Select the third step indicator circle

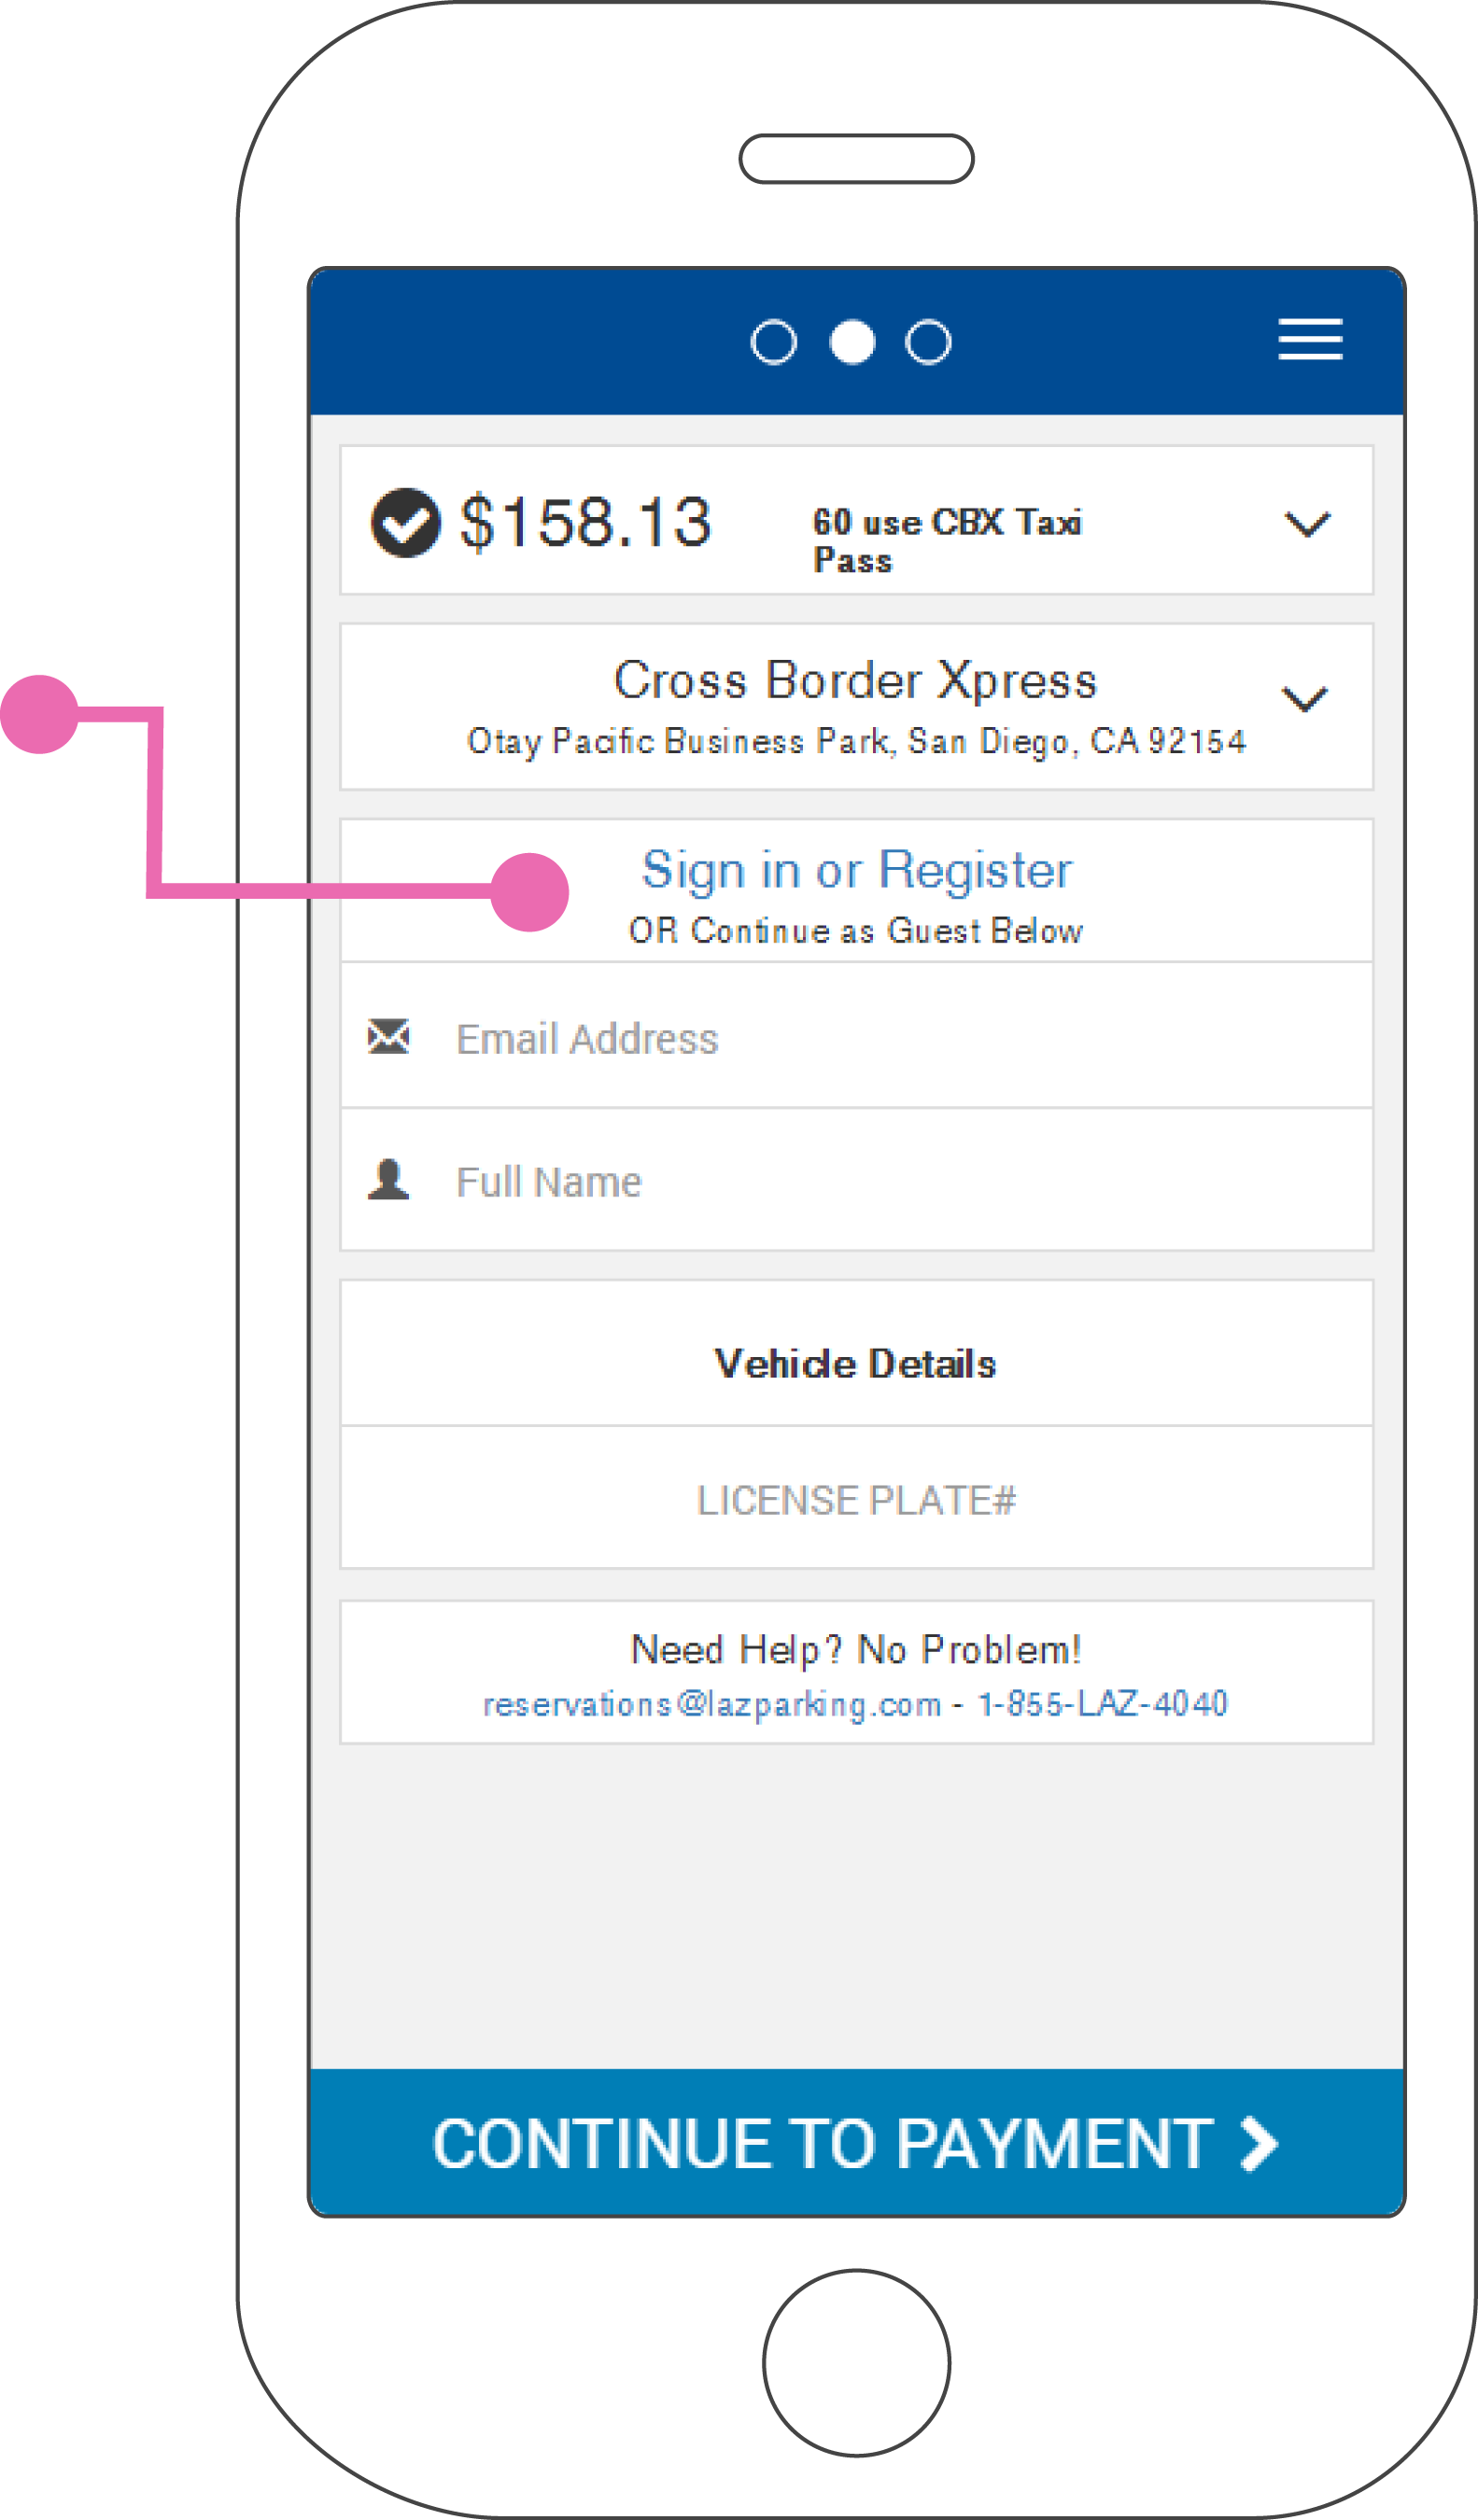(928, 342)
